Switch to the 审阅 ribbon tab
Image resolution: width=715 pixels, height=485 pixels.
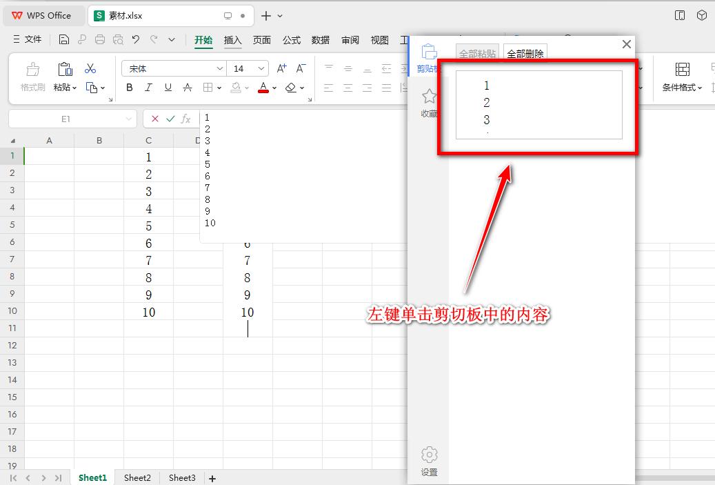click(x=350, y=40)
